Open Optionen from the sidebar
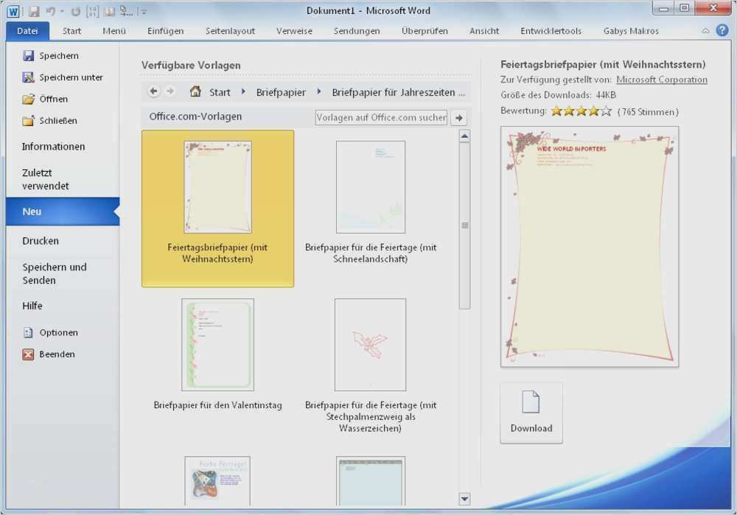Image resolution: width=737 pixels, height=515 pixels. 50,332
